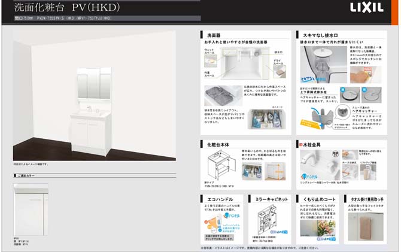Open the gray bucket in basin photo
The image size is (401, 252).
223,96
